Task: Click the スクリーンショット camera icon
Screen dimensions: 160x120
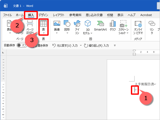Action: point(124,23)
